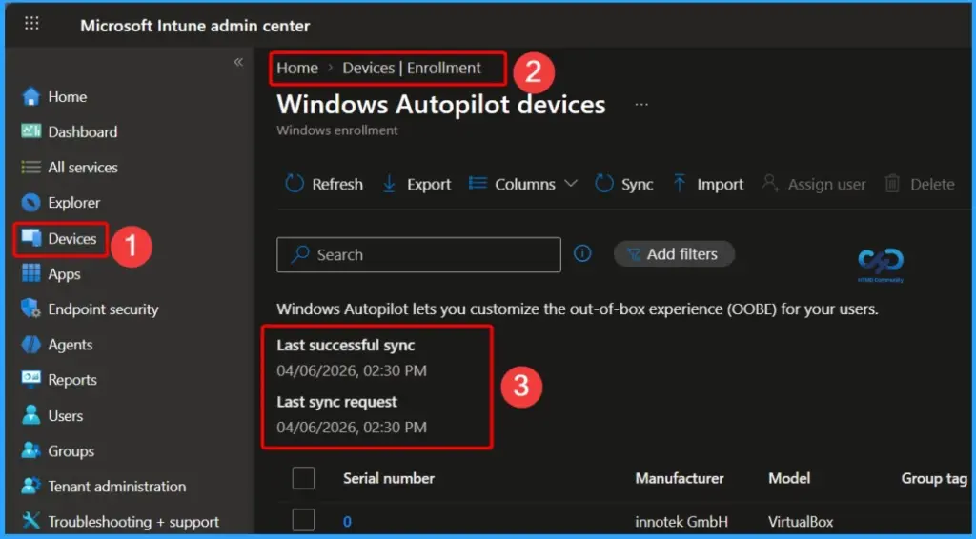976x539 pixels.
Task: Open Users from the sidebar
Action: pyautogui.click(x=66, y=416)
